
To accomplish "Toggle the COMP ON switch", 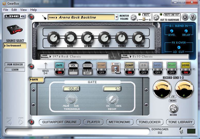I will pyautogui.click(x=129, y=72).
